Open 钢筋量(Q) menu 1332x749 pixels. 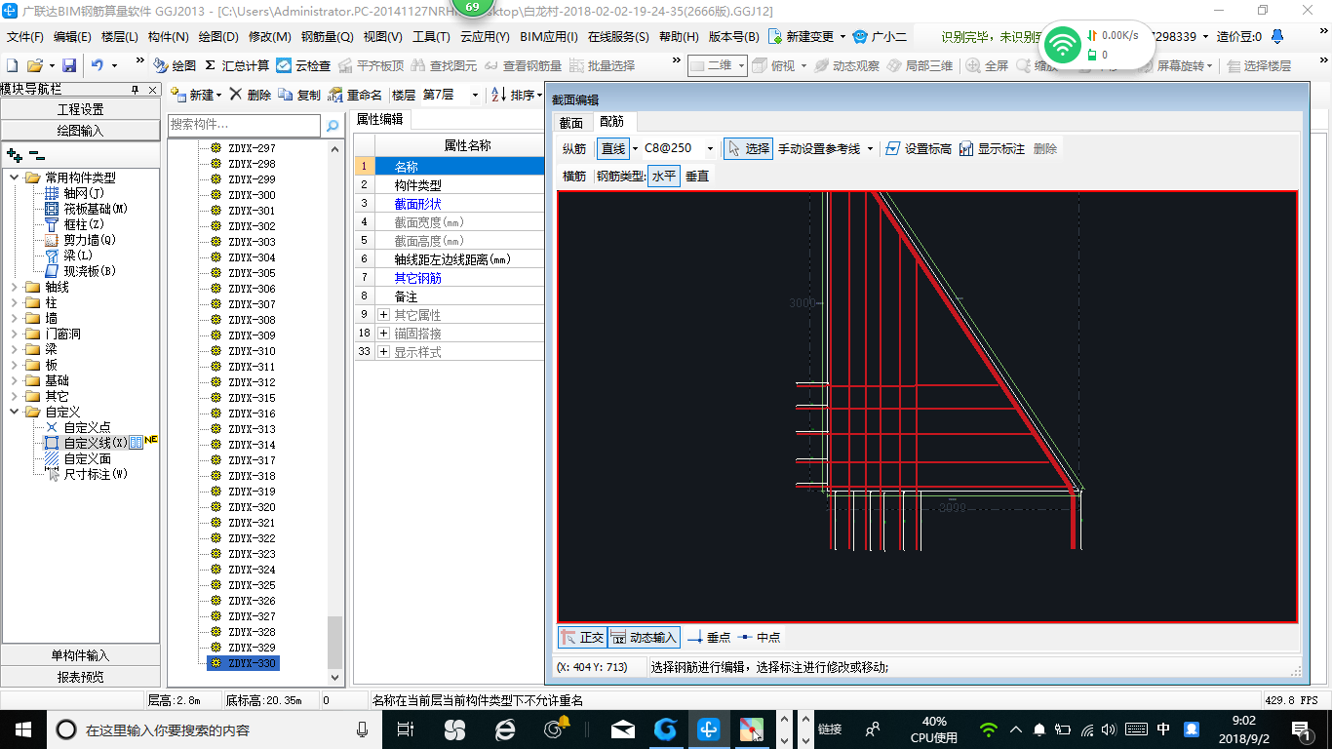327,37
